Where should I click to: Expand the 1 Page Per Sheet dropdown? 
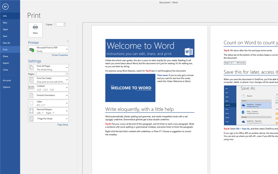[67, 119]
